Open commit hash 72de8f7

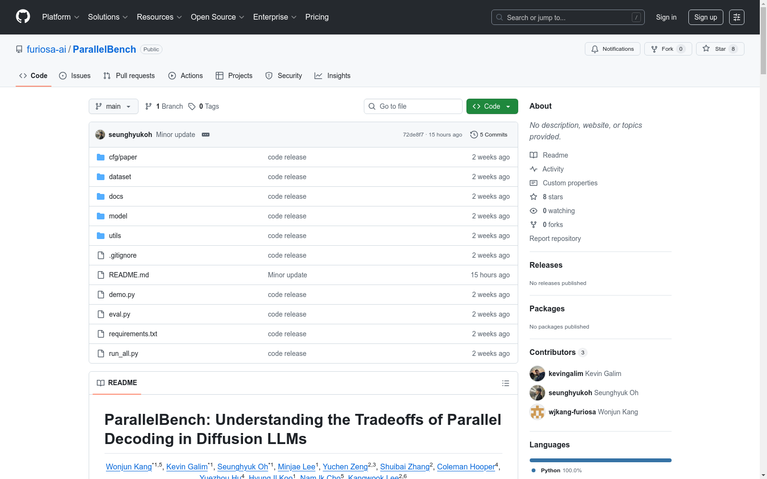point(413,135)
